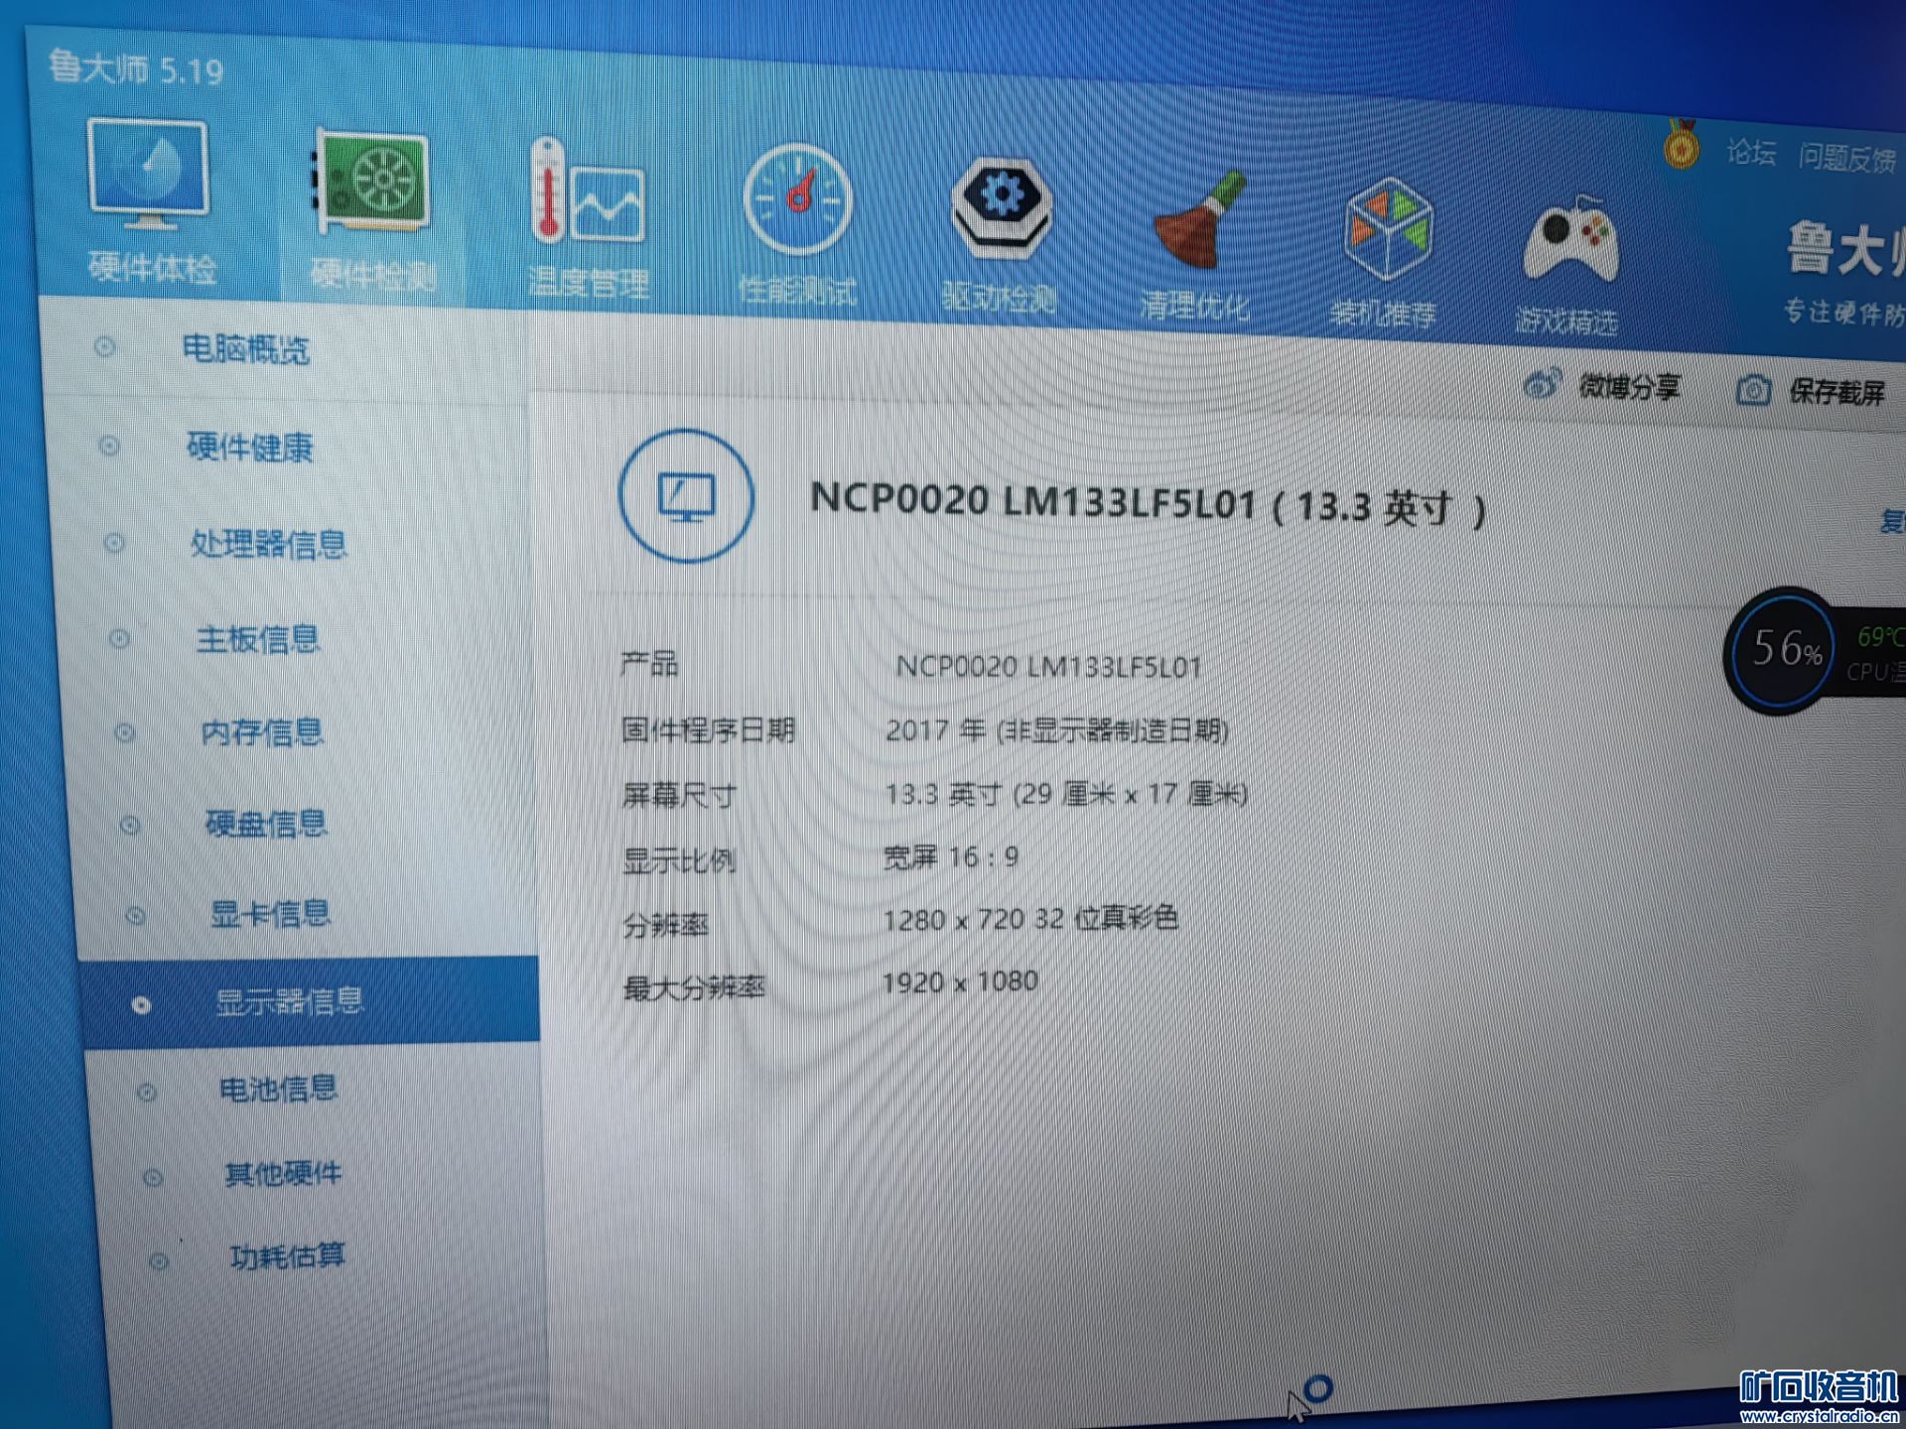Click the bullet beside 电脑概览
This screenshot has width=1906, height=1429.
click(x=104, y=346)
